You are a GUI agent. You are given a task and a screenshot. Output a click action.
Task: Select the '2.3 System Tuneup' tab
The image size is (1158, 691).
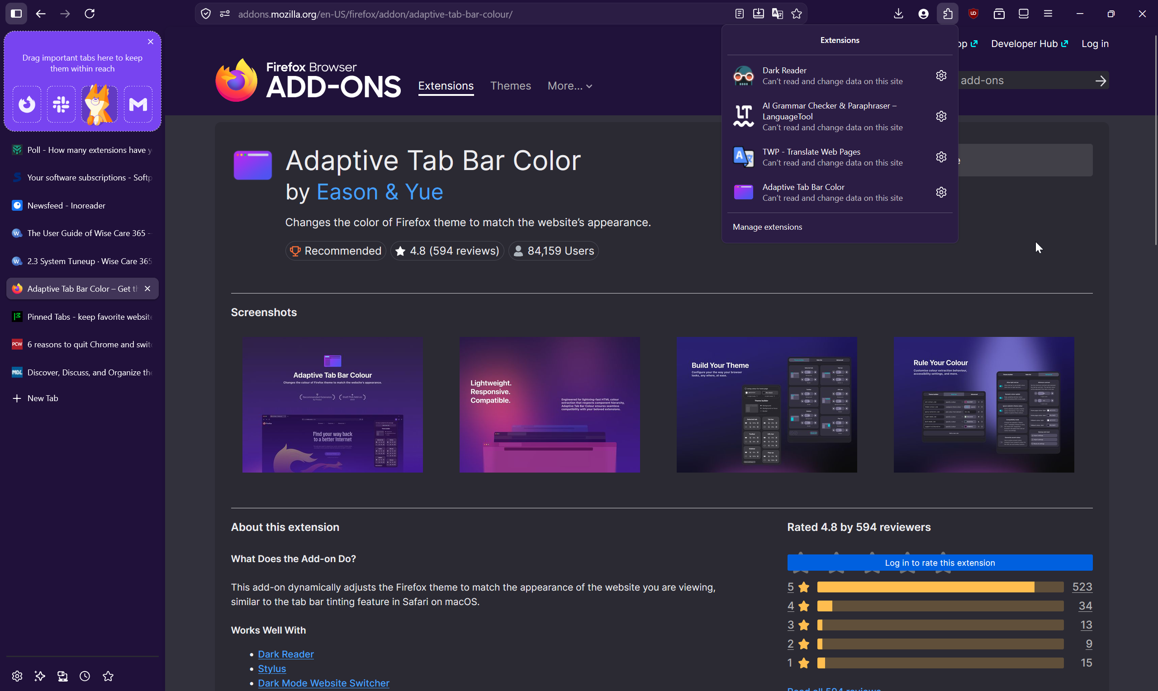pos(82,261)
